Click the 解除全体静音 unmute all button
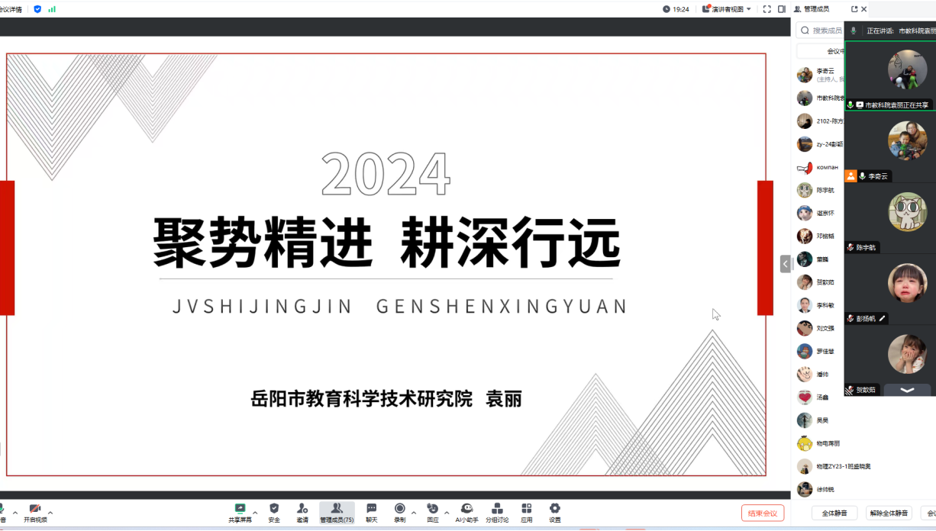Image resolution: width=936 pixels, height=531 pixels. 889,513
